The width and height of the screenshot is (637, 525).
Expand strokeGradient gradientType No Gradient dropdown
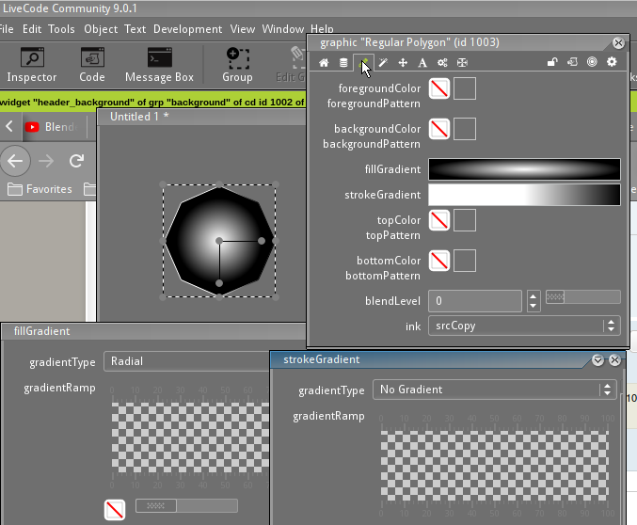click(x=494, y=390)
